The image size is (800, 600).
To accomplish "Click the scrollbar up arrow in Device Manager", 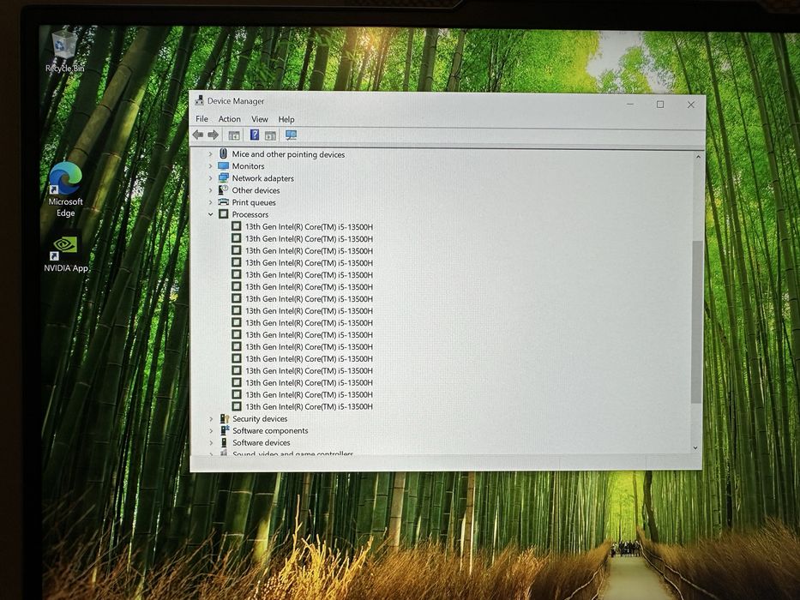I will click(x=698, y=157).
